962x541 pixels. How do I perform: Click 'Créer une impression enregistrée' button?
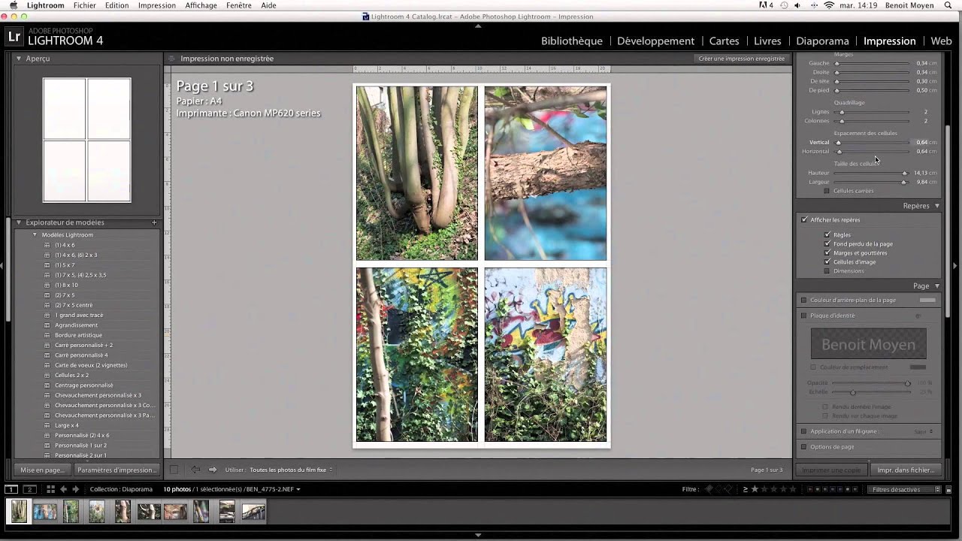742,59
